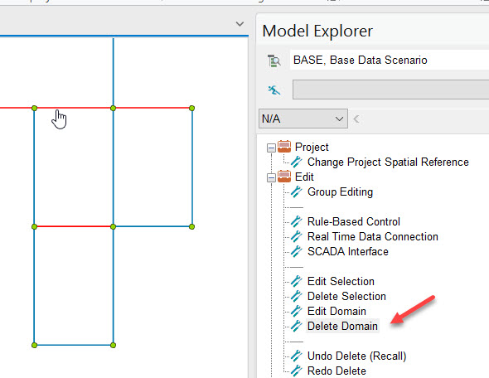Click the middle-right junction node on the map
Image resolution: width=489 pixels, height=378 pixels.
(191, 226)
